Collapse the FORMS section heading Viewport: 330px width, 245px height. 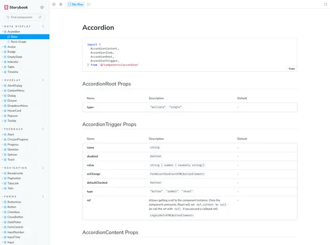(10, 197)
